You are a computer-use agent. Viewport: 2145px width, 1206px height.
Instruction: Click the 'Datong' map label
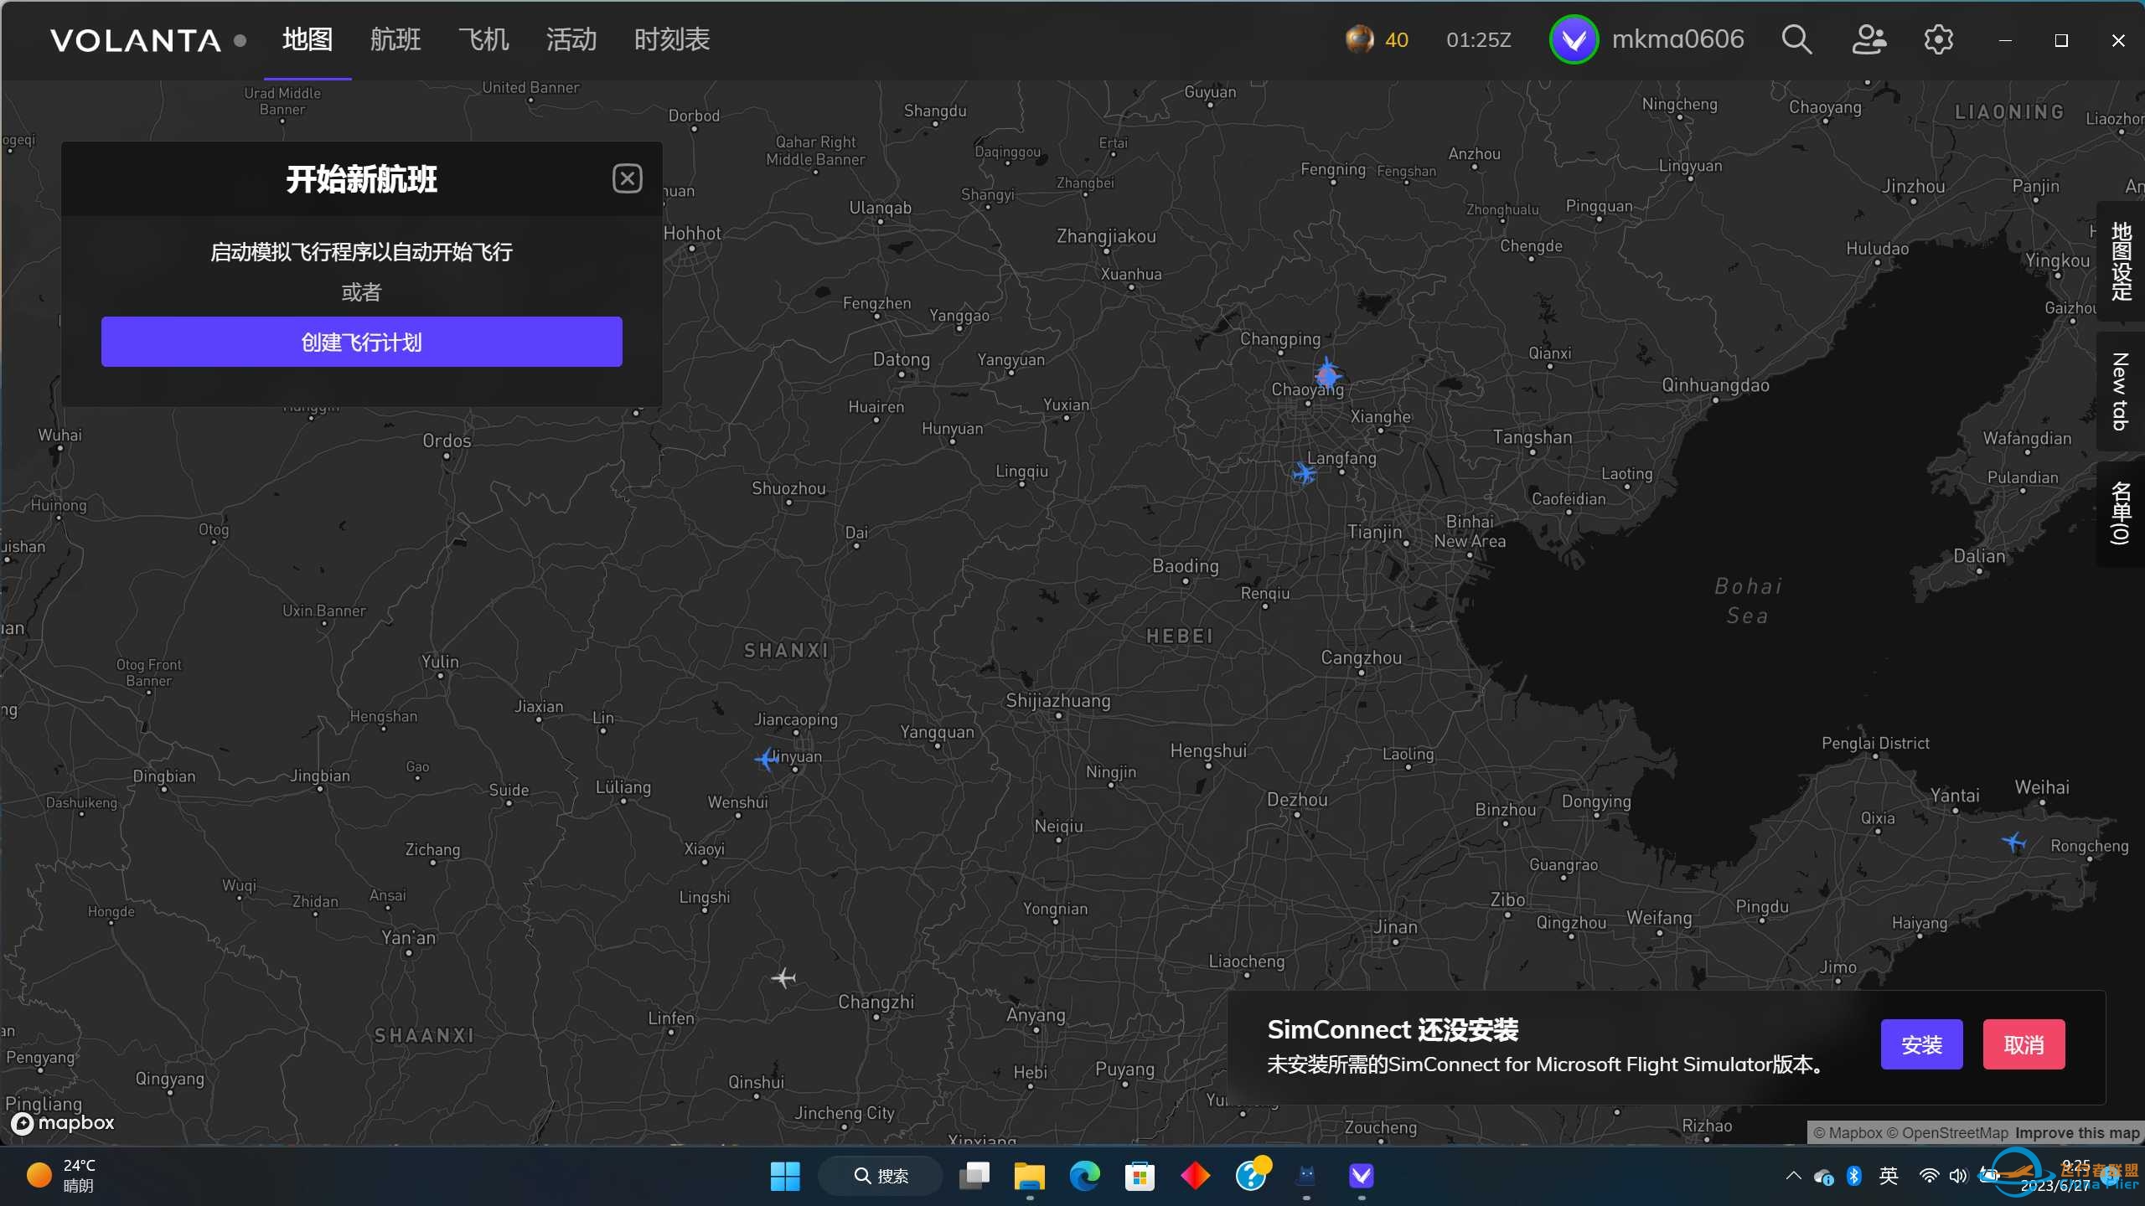pos(902,359)
